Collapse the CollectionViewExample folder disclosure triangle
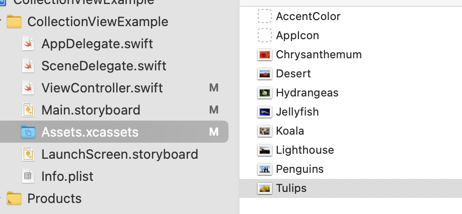 point(3,22)
